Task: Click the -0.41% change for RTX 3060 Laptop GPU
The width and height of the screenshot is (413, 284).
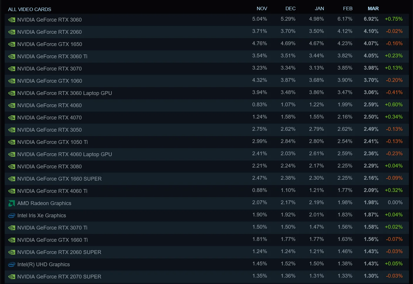Action: pyautogui.click(x=394, y=92)
